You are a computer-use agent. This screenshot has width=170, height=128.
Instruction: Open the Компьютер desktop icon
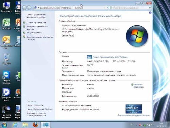(x=6, y=7)
